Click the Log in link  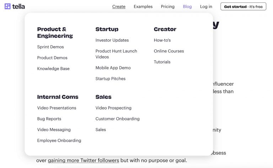206,6
